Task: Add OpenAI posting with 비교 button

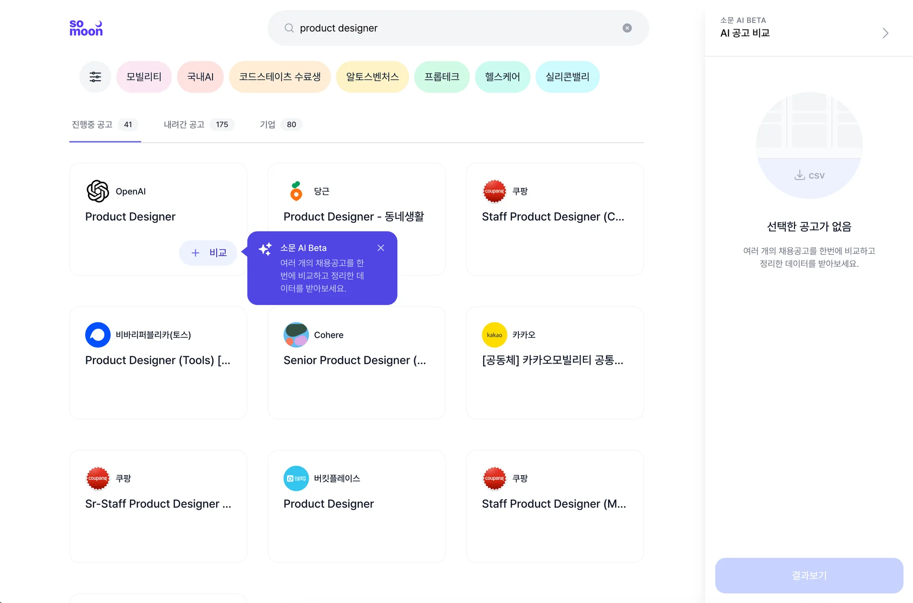Action: point(208,253)
